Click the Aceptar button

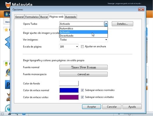(92, 107)
